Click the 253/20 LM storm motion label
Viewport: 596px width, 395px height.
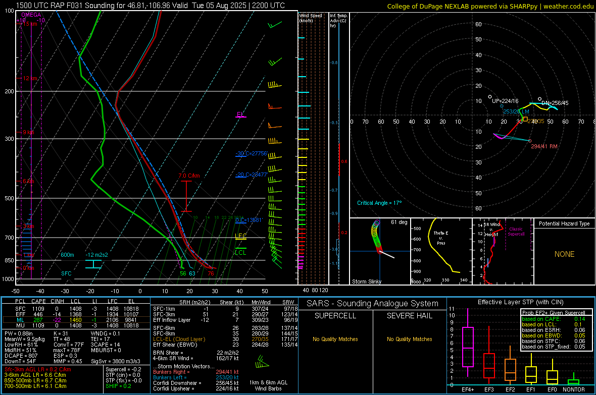[516, 111]
